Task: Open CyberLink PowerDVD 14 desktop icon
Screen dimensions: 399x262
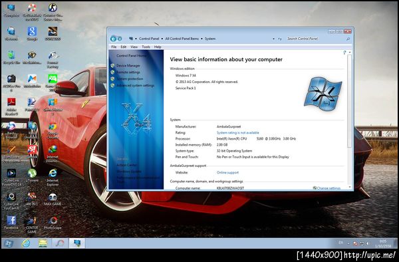Action: (x=11, y=178)
